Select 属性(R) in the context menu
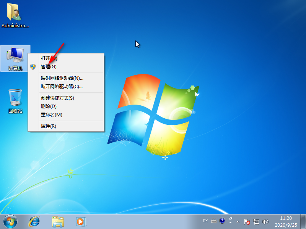 click(x=49, y=126)
